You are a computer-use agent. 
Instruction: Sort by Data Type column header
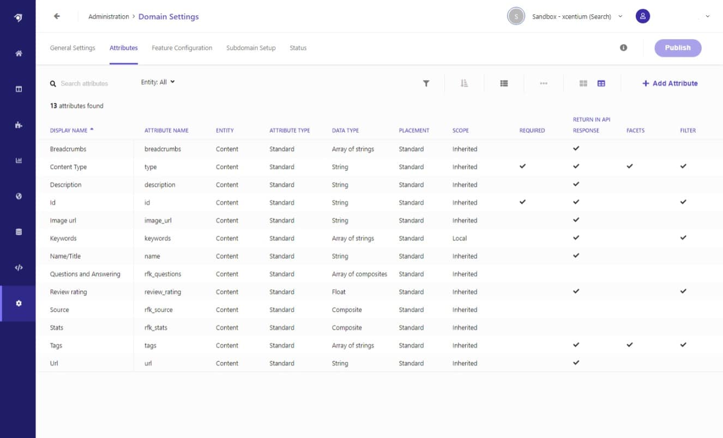click(345, 131)
